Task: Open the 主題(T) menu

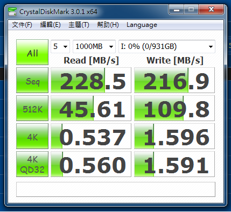Action: point(79,25)
